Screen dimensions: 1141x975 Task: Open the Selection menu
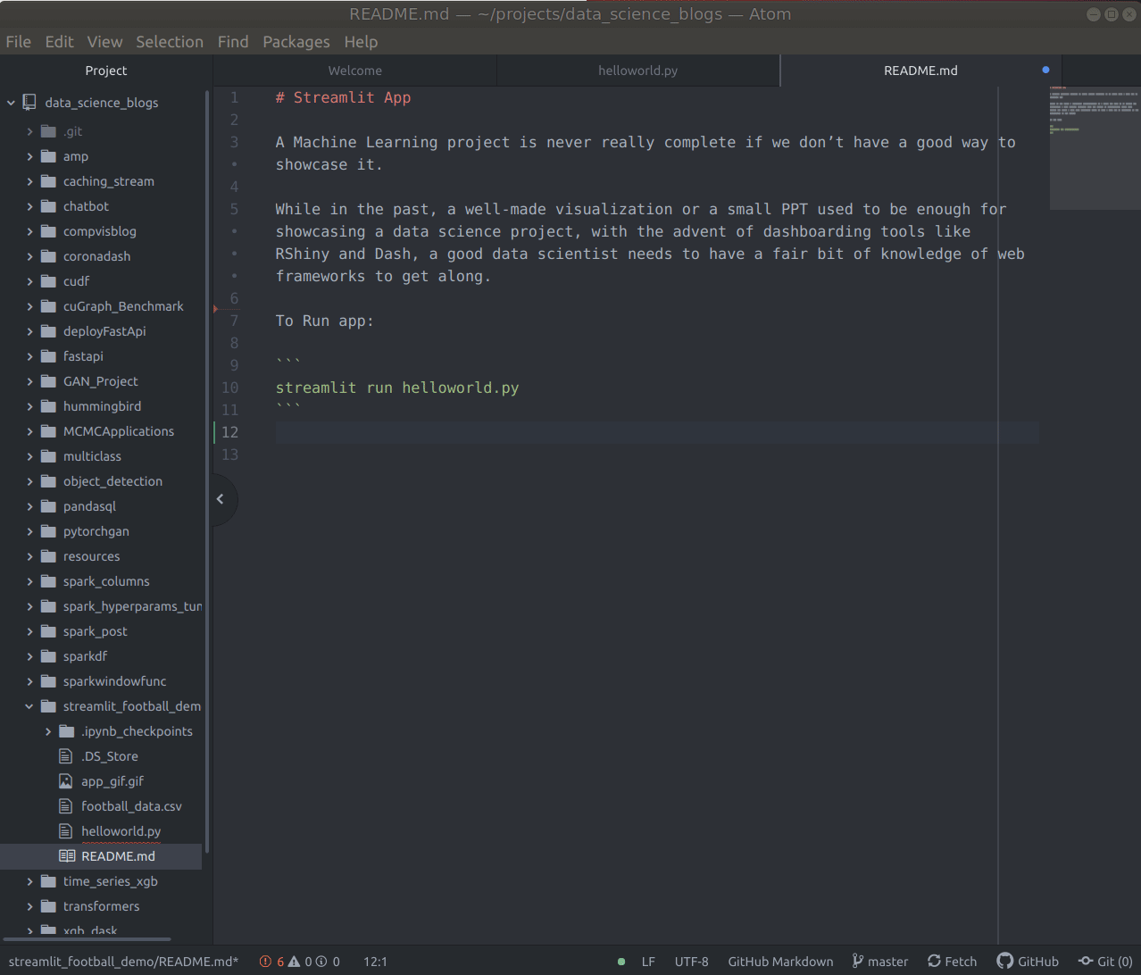coord(170,42)
